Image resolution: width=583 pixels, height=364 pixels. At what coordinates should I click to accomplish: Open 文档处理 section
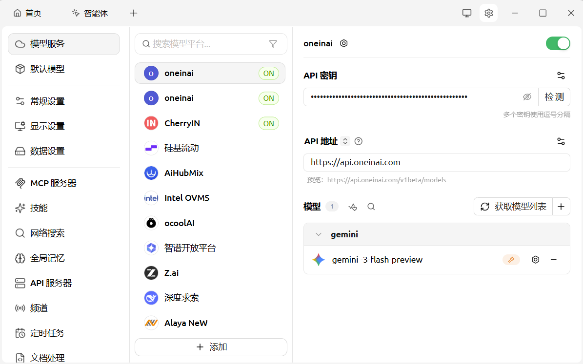coord(64,357)
